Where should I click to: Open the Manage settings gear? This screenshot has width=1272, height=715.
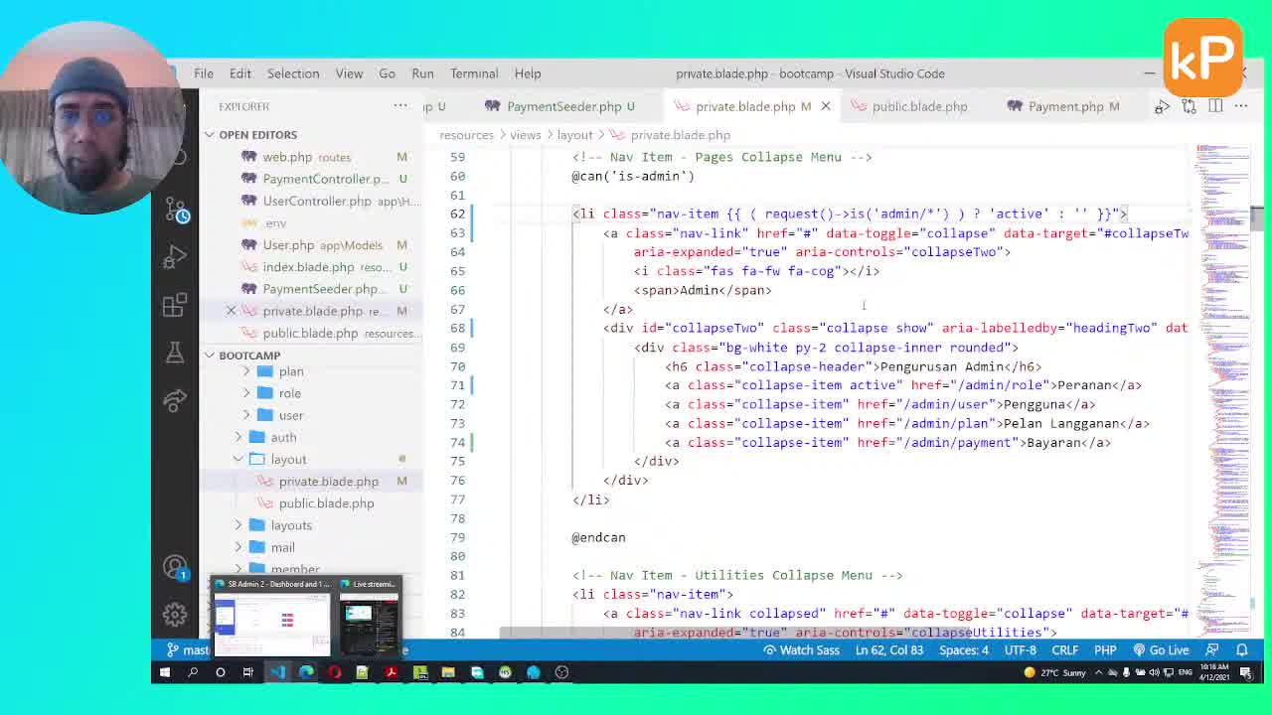(175, 614)
